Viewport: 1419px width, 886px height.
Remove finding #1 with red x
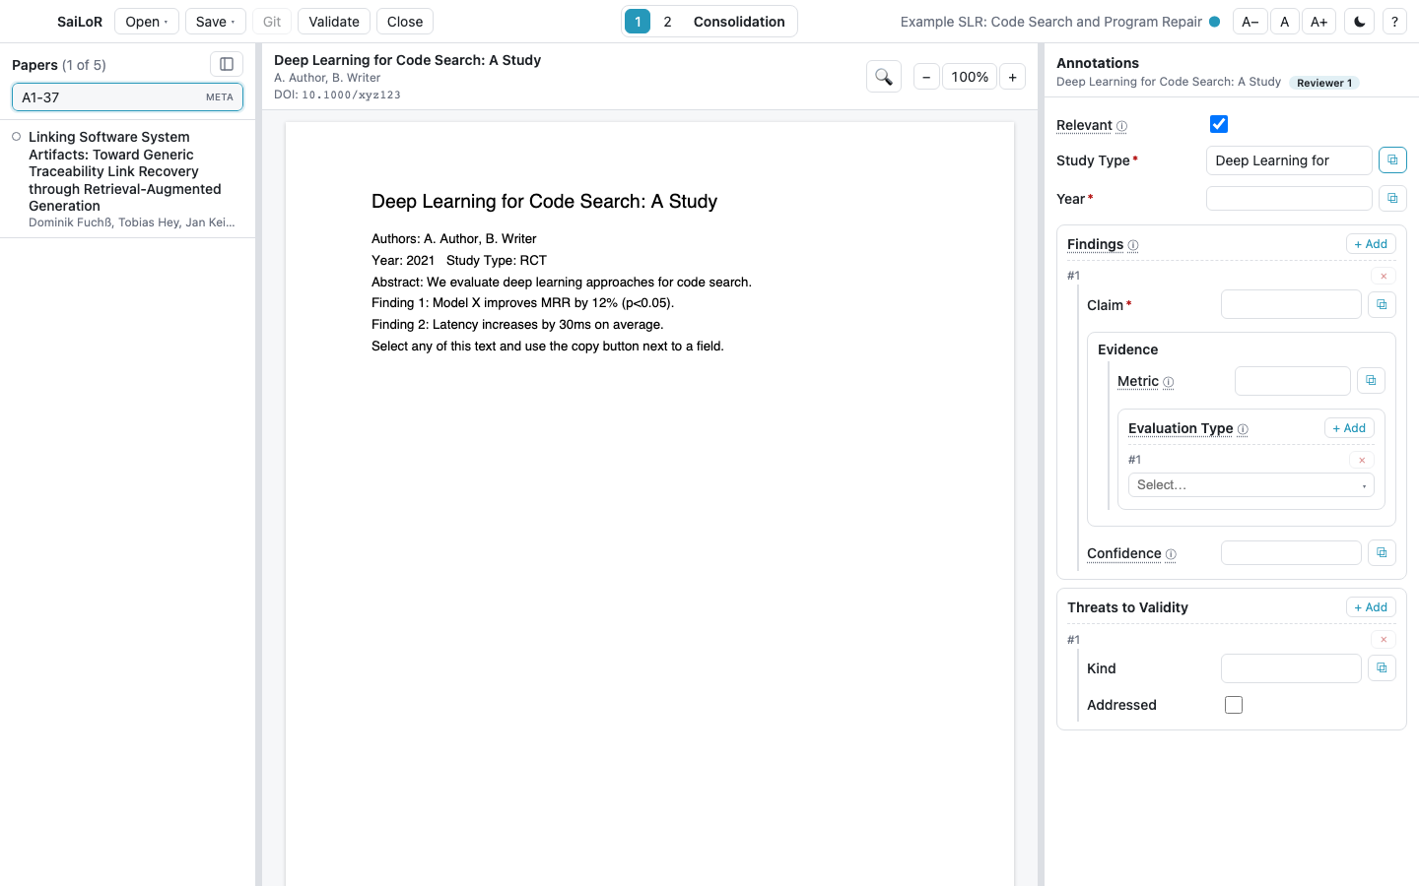(1384, 277)
